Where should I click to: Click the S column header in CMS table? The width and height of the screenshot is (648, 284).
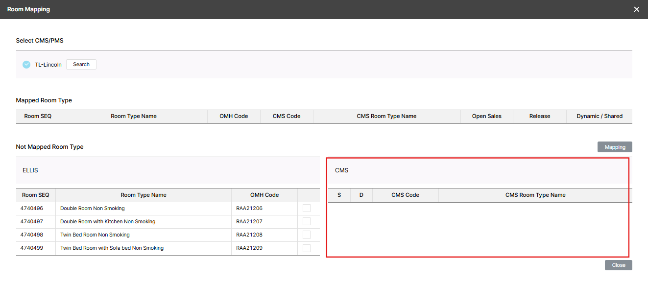point(339,195)
